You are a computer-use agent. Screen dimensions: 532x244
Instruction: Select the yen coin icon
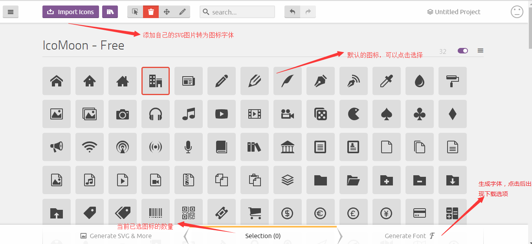point(387,212)
